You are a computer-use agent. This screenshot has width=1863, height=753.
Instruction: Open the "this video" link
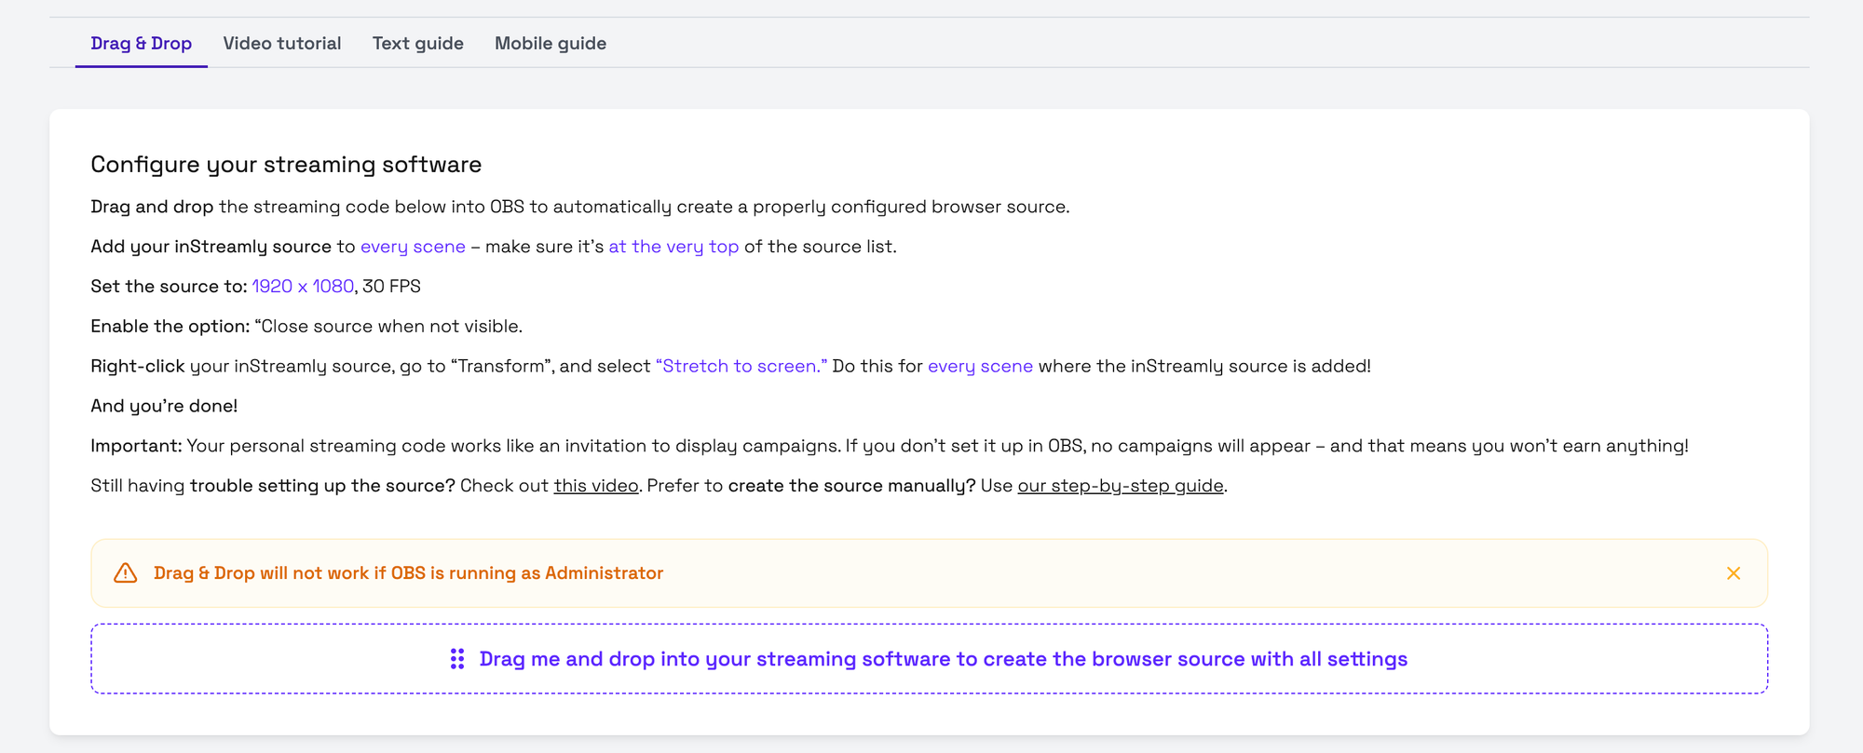(596, 486)
